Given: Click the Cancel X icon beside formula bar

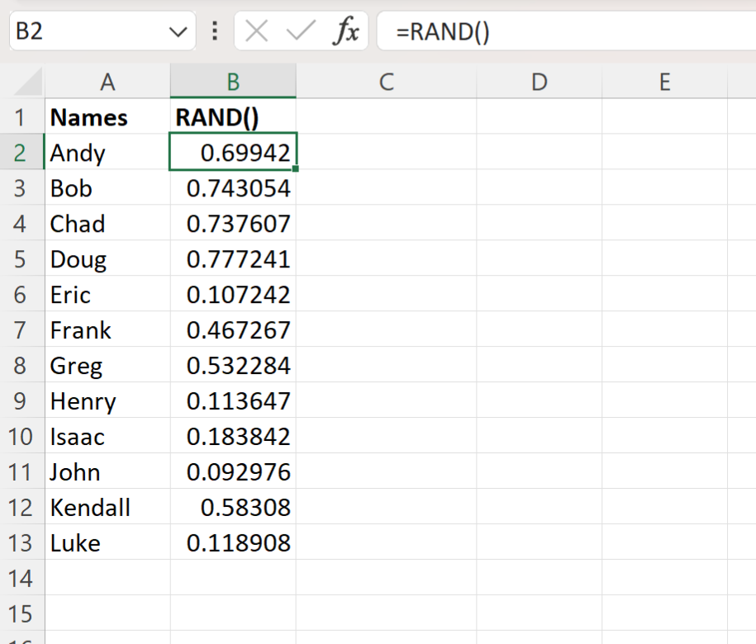Looking at the screenshot, I should pyautogui.click(x=256, y=31).
